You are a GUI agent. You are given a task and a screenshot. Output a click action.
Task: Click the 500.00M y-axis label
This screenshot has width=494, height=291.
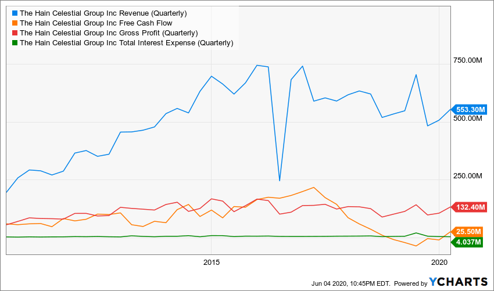click(467, 118)
